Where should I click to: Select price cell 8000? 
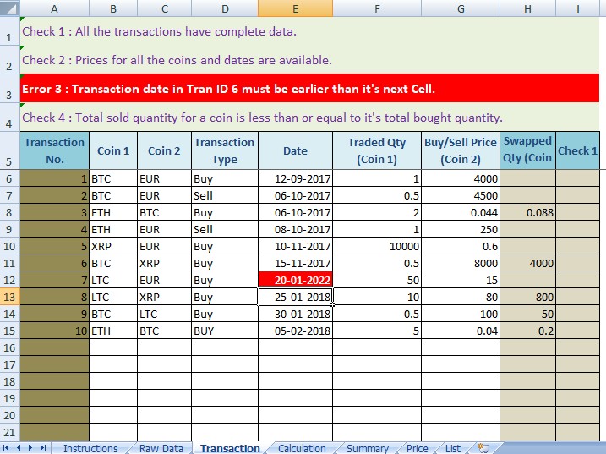coord(461,263)
